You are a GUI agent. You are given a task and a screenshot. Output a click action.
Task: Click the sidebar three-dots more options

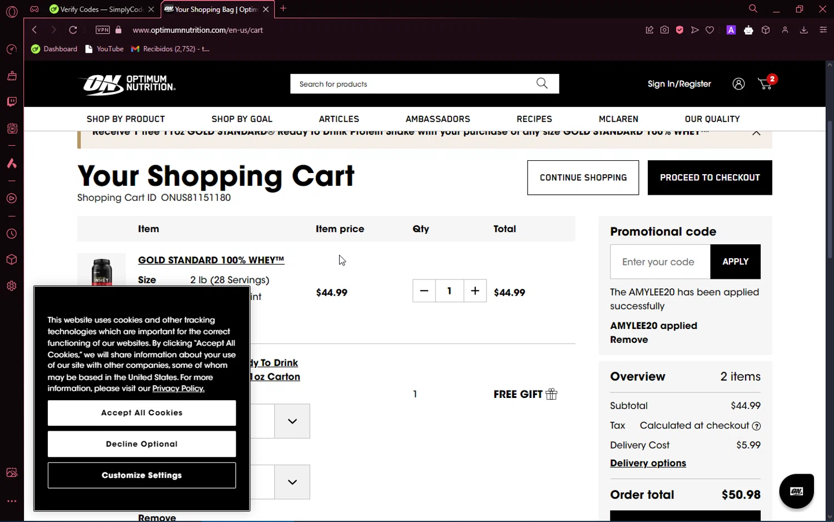[x=12, y=501]
